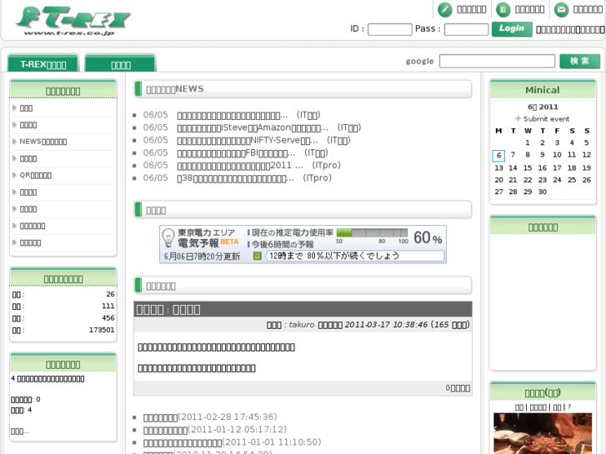Click the question mark link above the photo
The image size is (606, 454).
tap(568, 407)
